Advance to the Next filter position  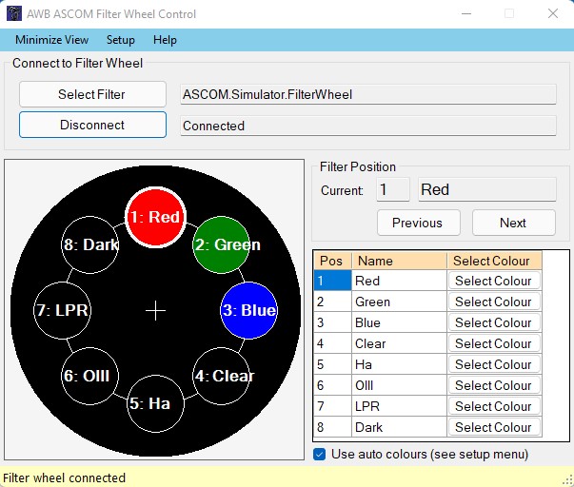coord(513,223)
